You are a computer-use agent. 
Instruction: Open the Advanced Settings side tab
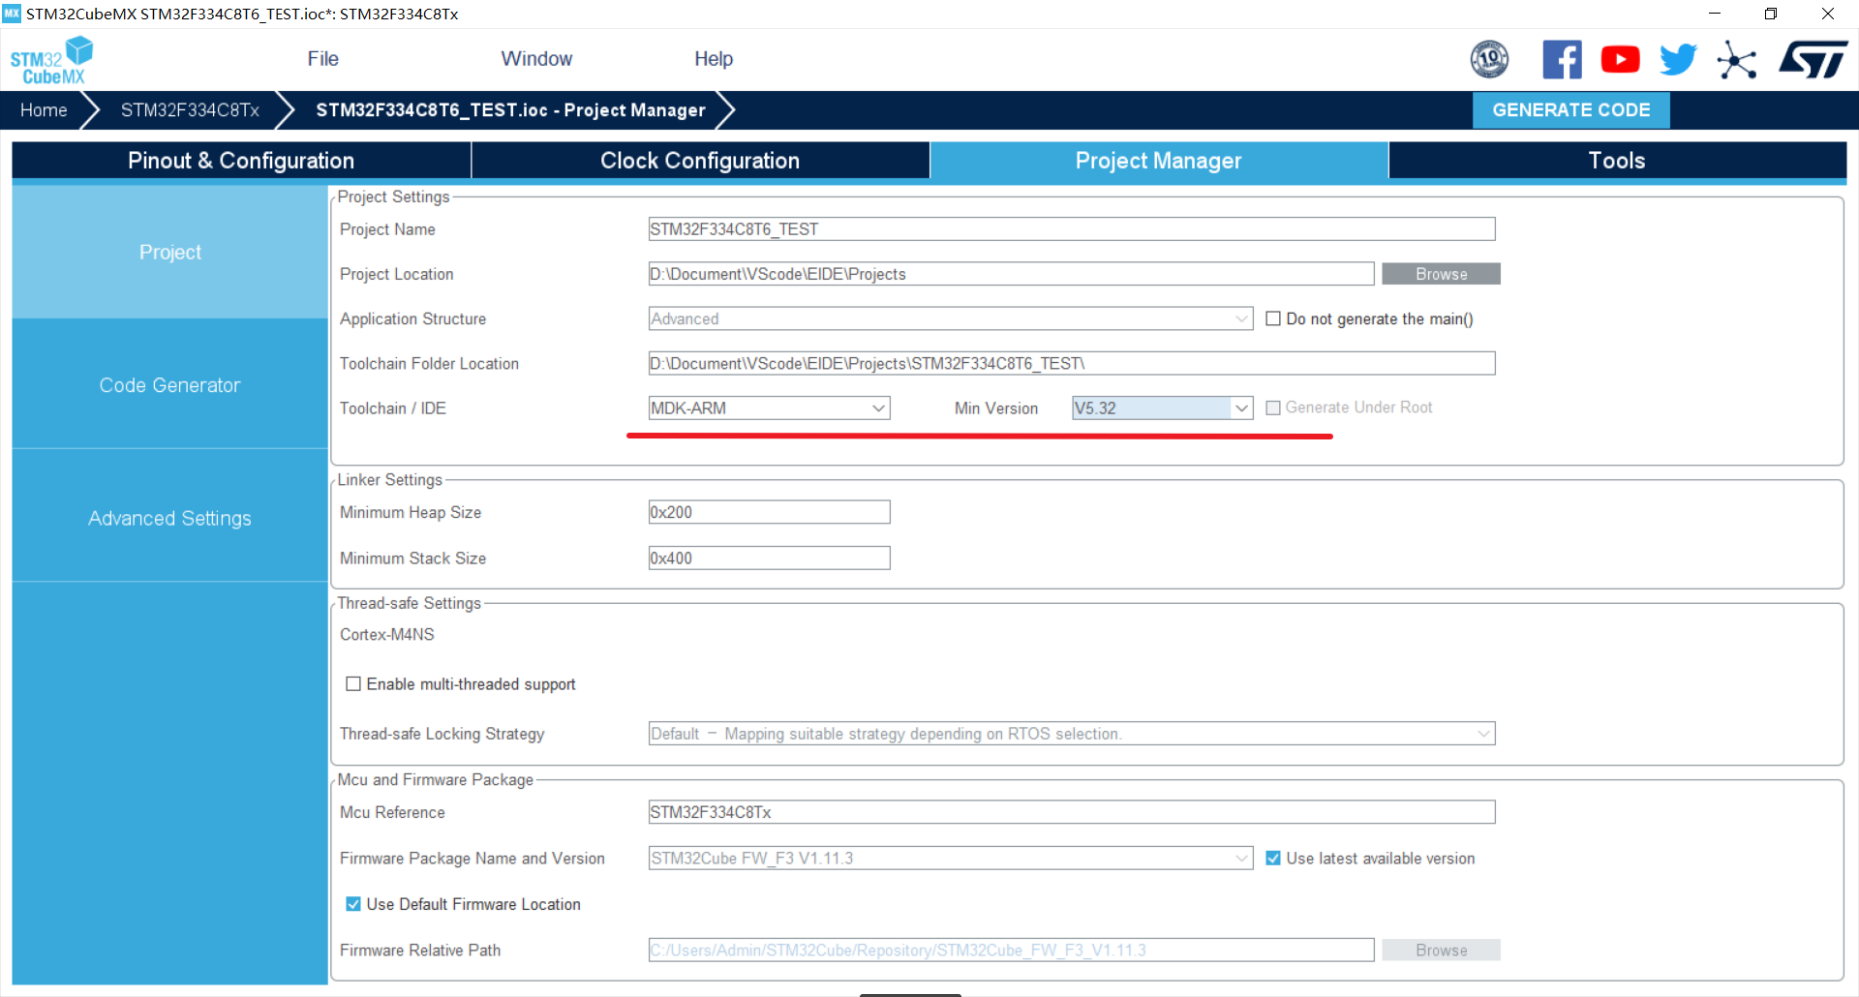[x=170, y=518]
